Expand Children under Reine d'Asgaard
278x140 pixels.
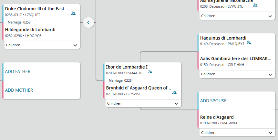click(x=271, y=133)
